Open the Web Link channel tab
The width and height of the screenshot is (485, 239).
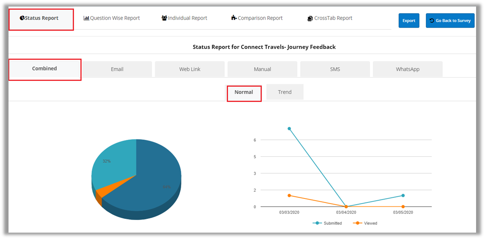pos(189,69)
